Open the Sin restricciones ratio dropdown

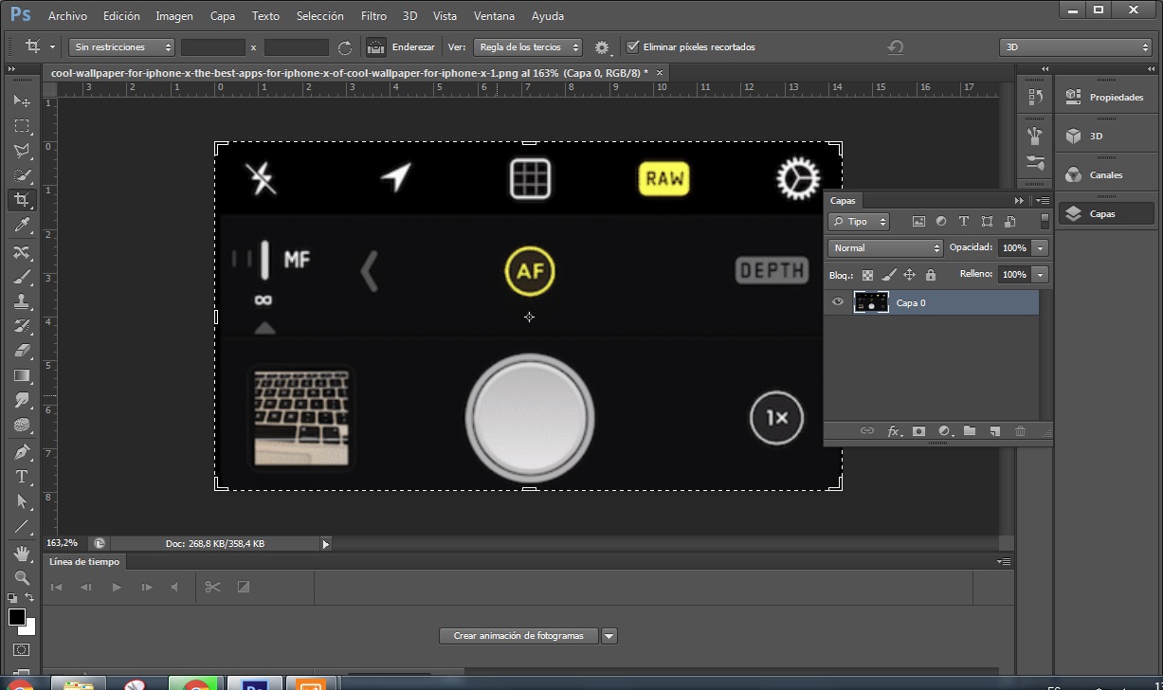122,46
